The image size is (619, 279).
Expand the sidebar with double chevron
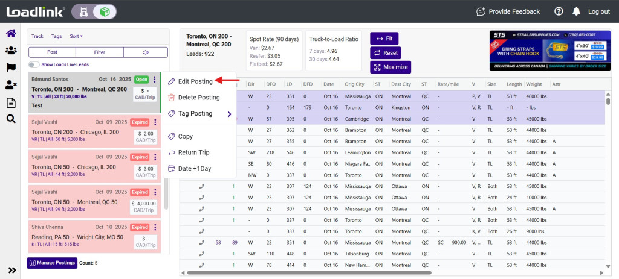pos(11,270)
